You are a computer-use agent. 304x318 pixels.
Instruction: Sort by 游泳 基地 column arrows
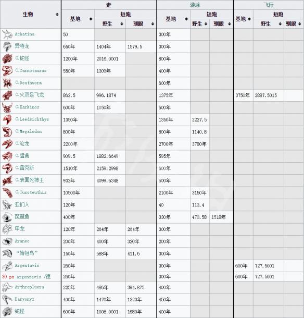pos(186,19)
